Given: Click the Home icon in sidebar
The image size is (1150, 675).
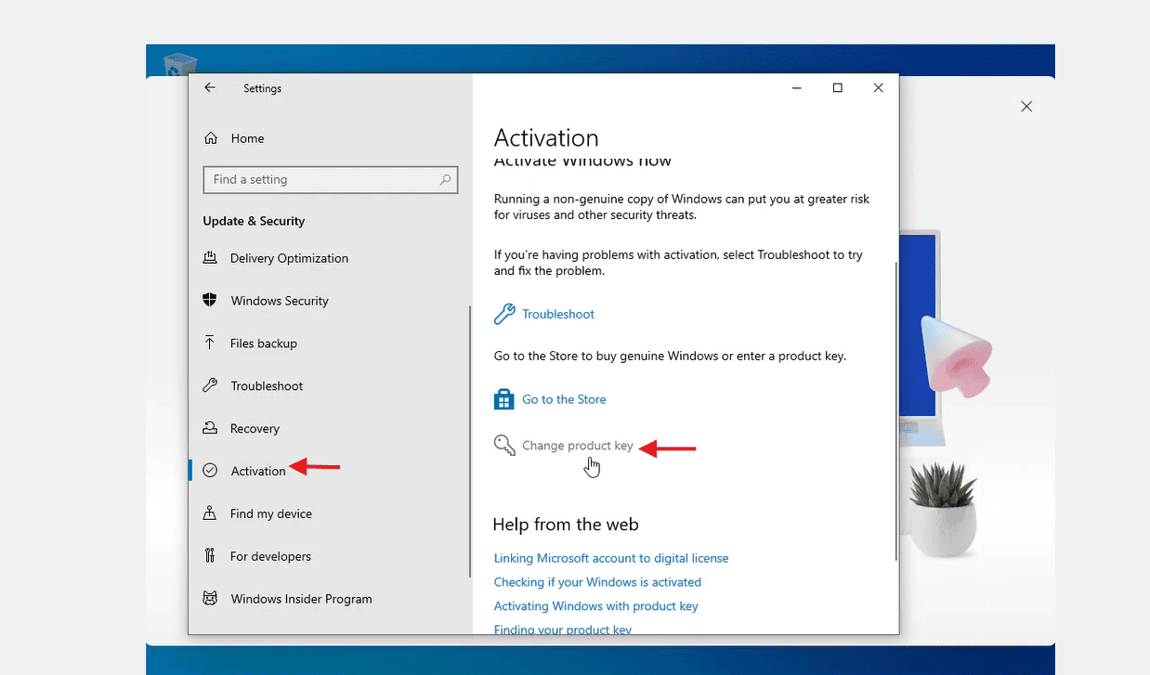Looking at the screenshot, I should click(x=211, y=138).
